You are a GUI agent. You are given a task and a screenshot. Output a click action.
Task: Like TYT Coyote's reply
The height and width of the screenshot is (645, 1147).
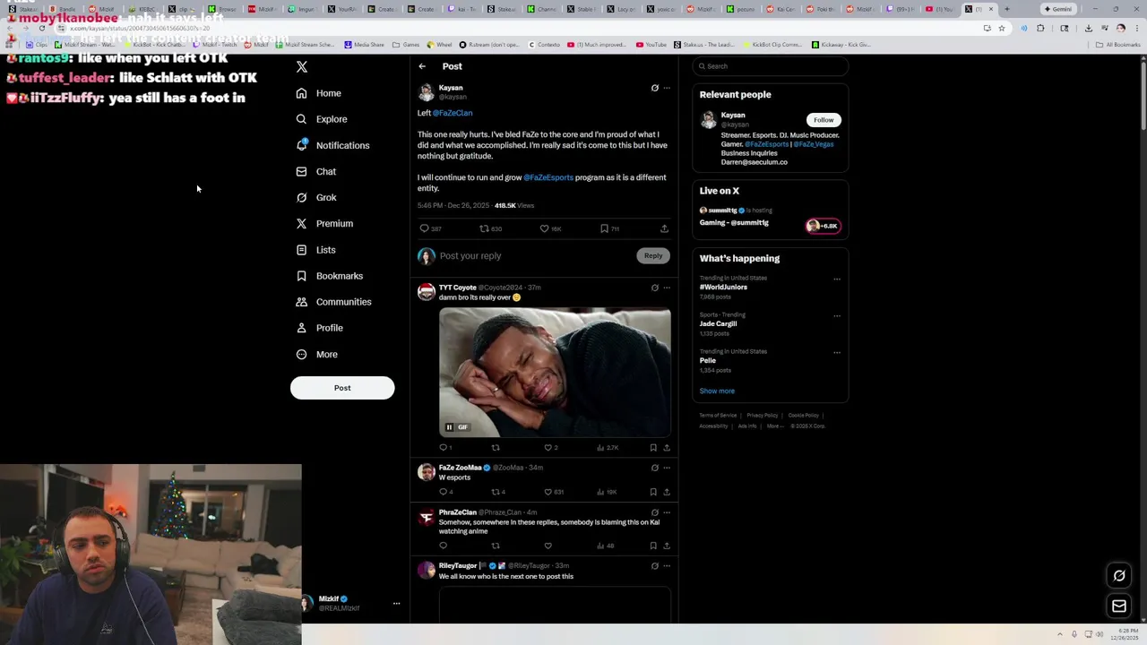click(551, 448)
